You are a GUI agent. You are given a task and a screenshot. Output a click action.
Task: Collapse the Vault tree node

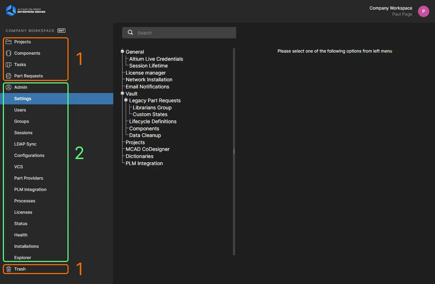tap(123, 93)
